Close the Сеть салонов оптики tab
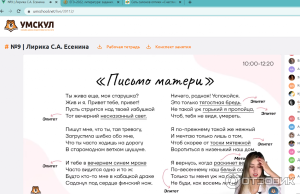Screen dimensions: 300x194 pos(180,2)
